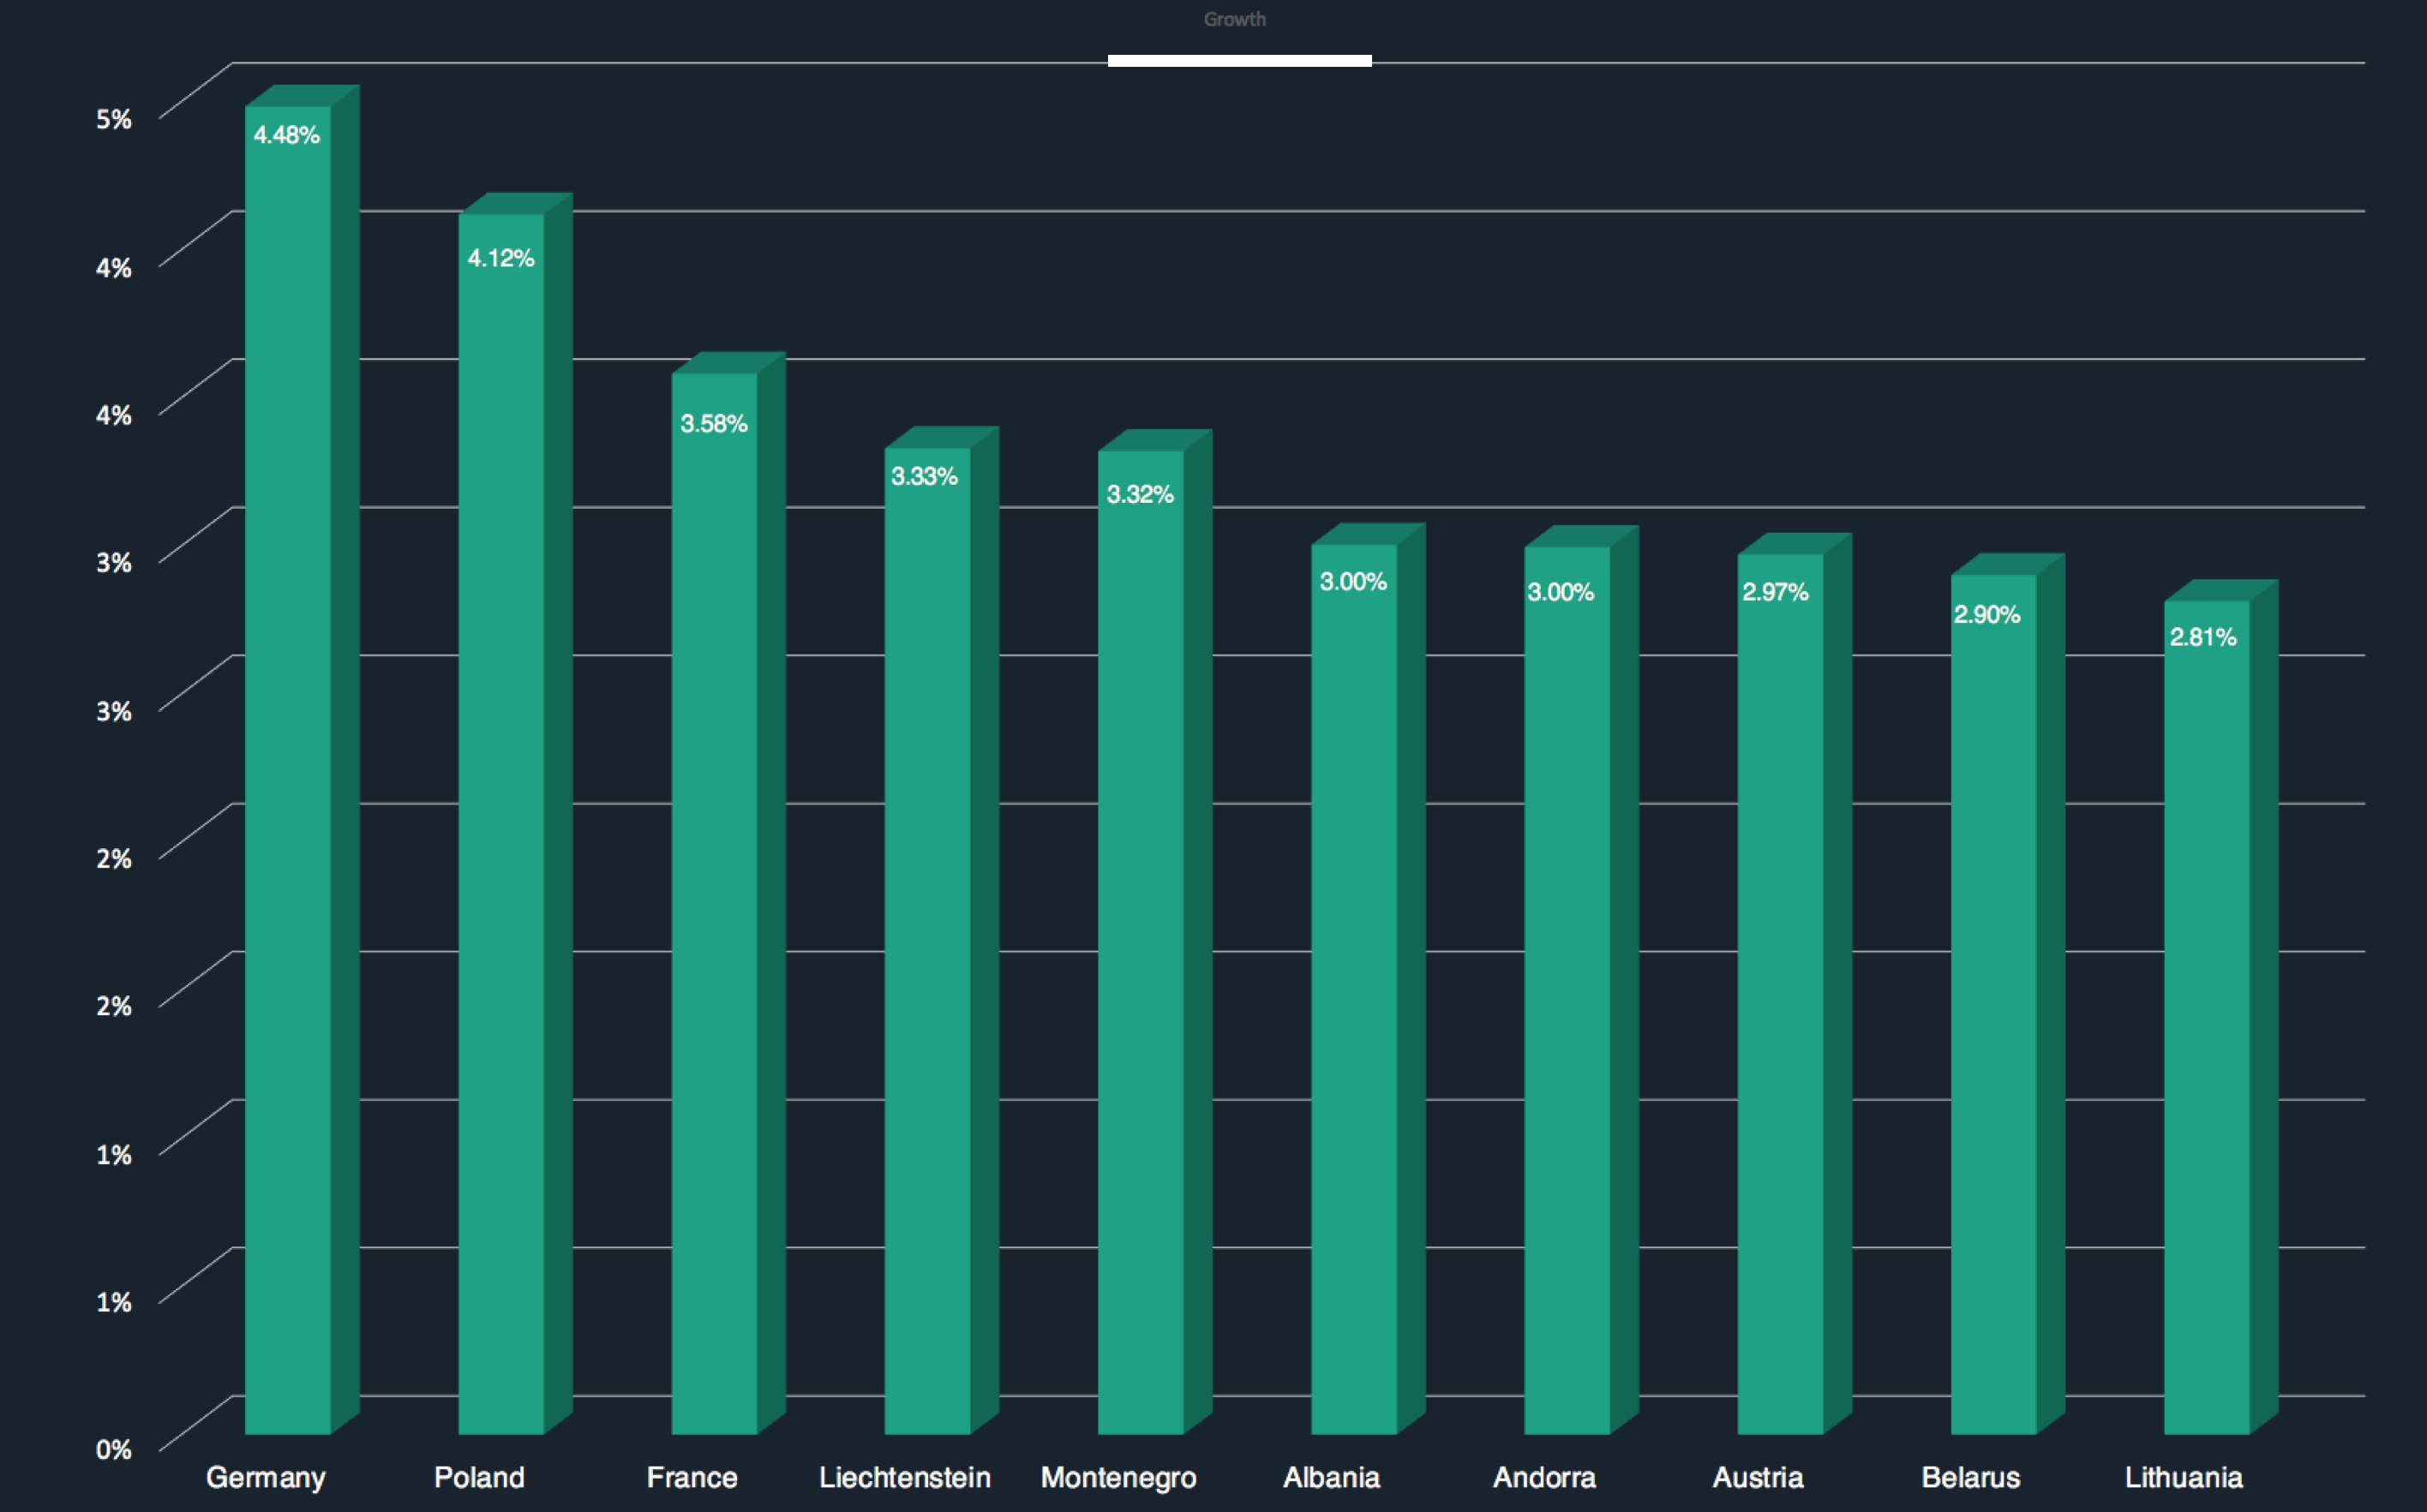This screenshot has width=2427, height=1512.
Task: Click the 4.48% data label
Action: click(286, 135)
